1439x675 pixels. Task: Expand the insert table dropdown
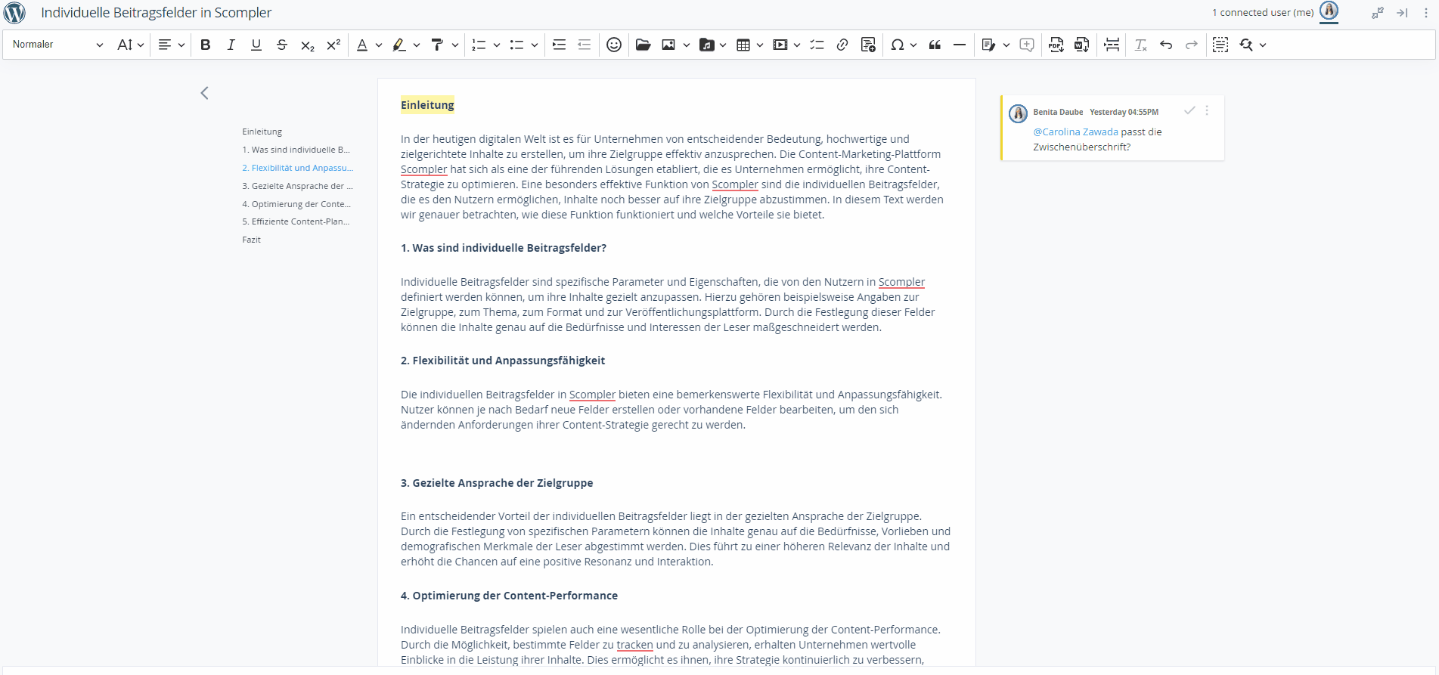click(x=759, y=45)
